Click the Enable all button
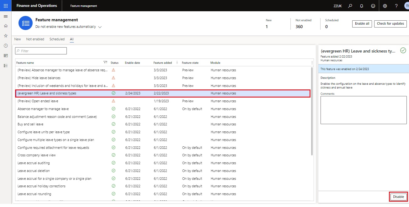Screen dimensions: 409x207 click(x=362, y=23)
